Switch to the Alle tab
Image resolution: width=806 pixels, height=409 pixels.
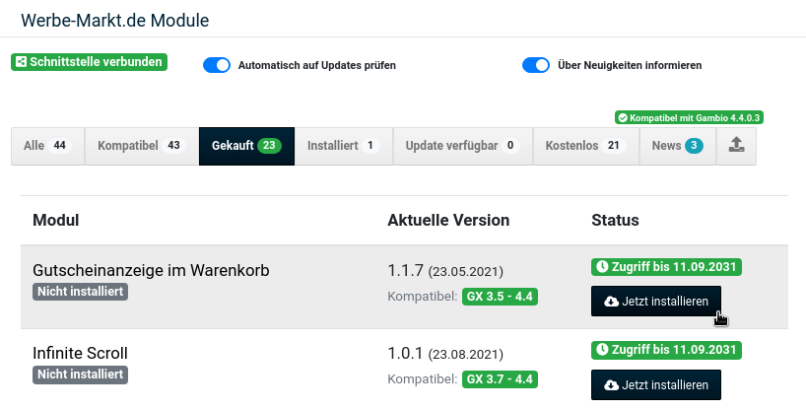(x=48, y=146)
